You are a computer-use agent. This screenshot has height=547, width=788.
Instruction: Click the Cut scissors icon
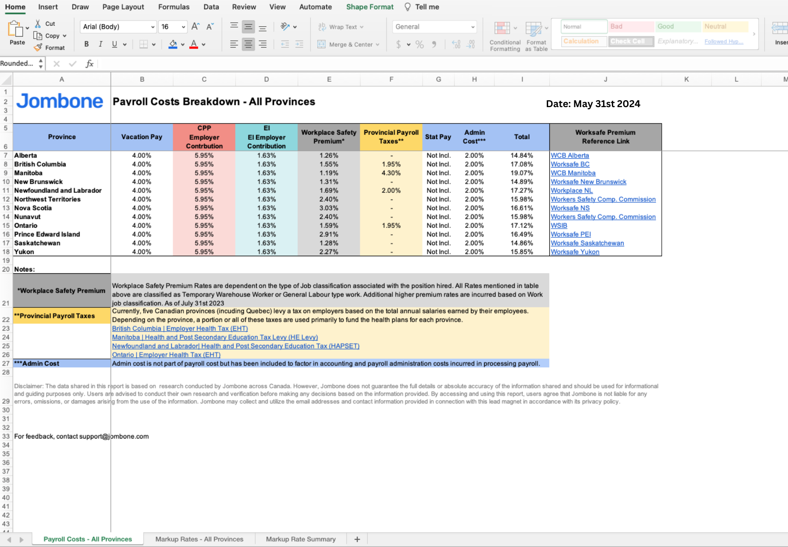point(38,24)
